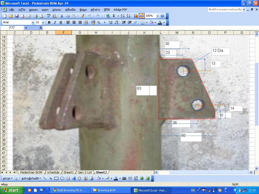Click the Print Preview icon
This screenshot has height=194, width=259.
(41, 16)
